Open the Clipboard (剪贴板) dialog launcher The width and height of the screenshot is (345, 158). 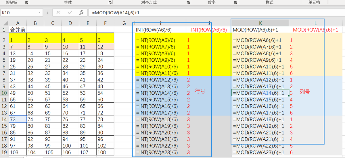(27, 2)
